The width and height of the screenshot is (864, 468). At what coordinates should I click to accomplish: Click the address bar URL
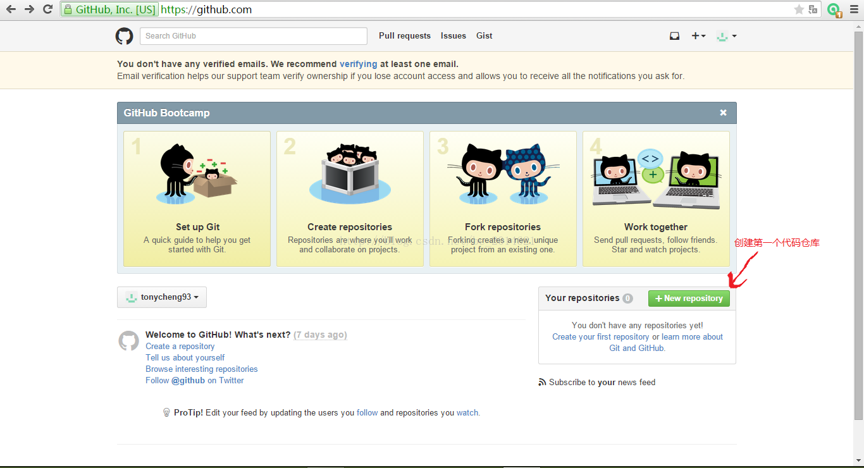pyautogui.click(x=206, y=9)
